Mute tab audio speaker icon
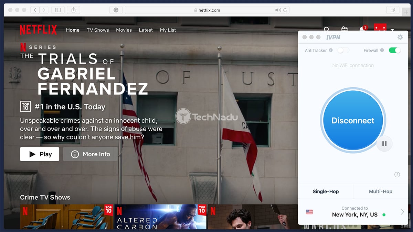413x232 pixels. (x=278, y=10)
